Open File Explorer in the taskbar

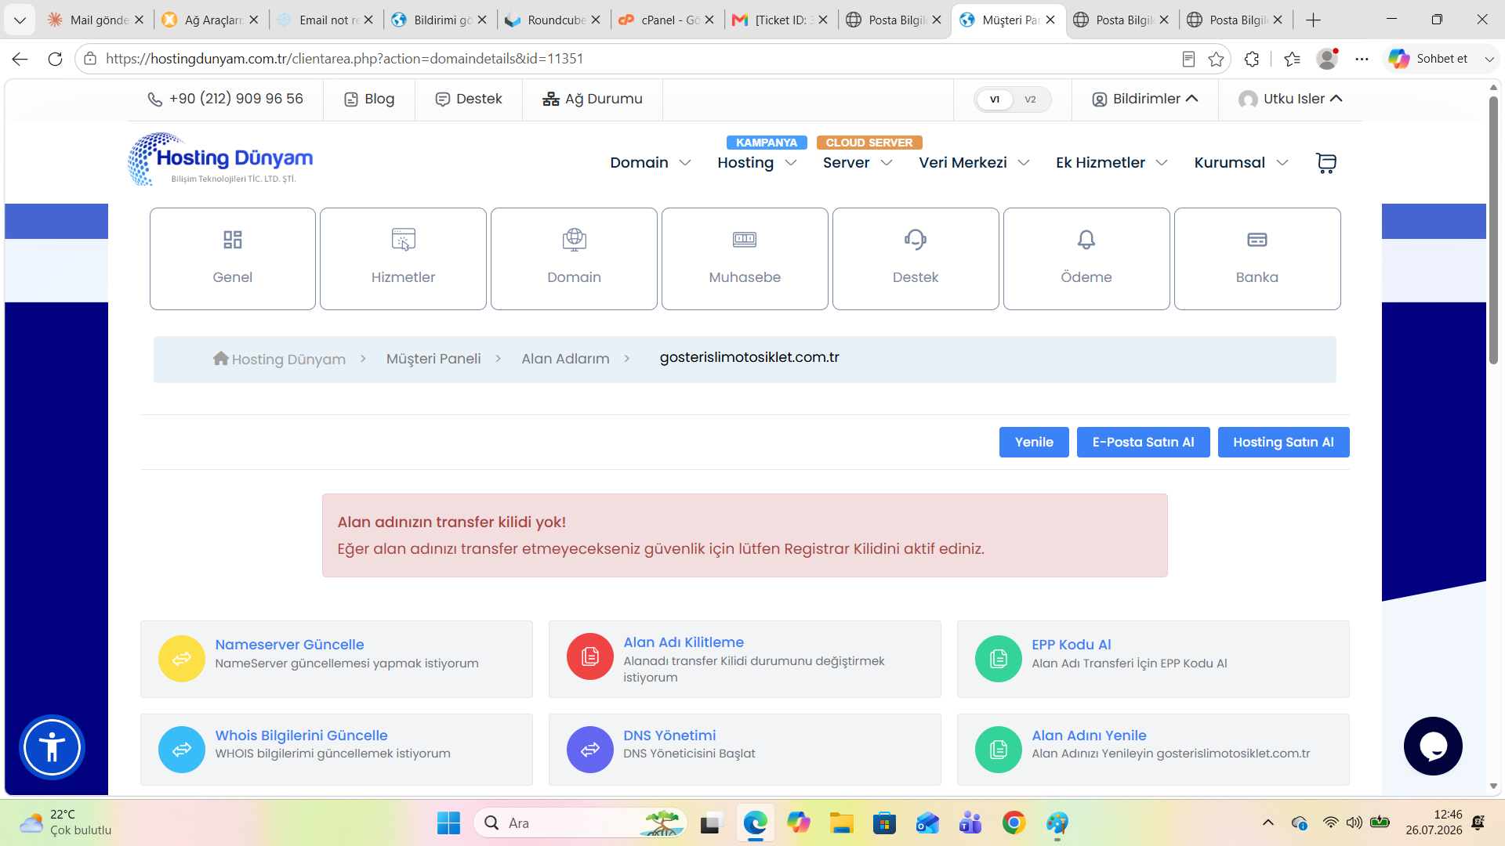[841, 823]
